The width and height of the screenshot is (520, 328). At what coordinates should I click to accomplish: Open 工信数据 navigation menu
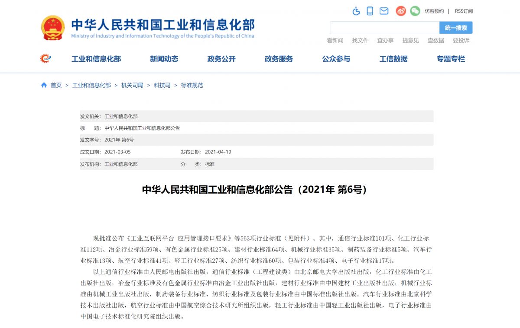coord(393,59)
